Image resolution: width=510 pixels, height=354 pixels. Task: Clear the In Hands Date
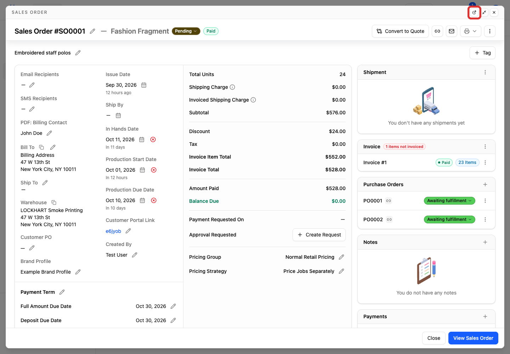153,139
